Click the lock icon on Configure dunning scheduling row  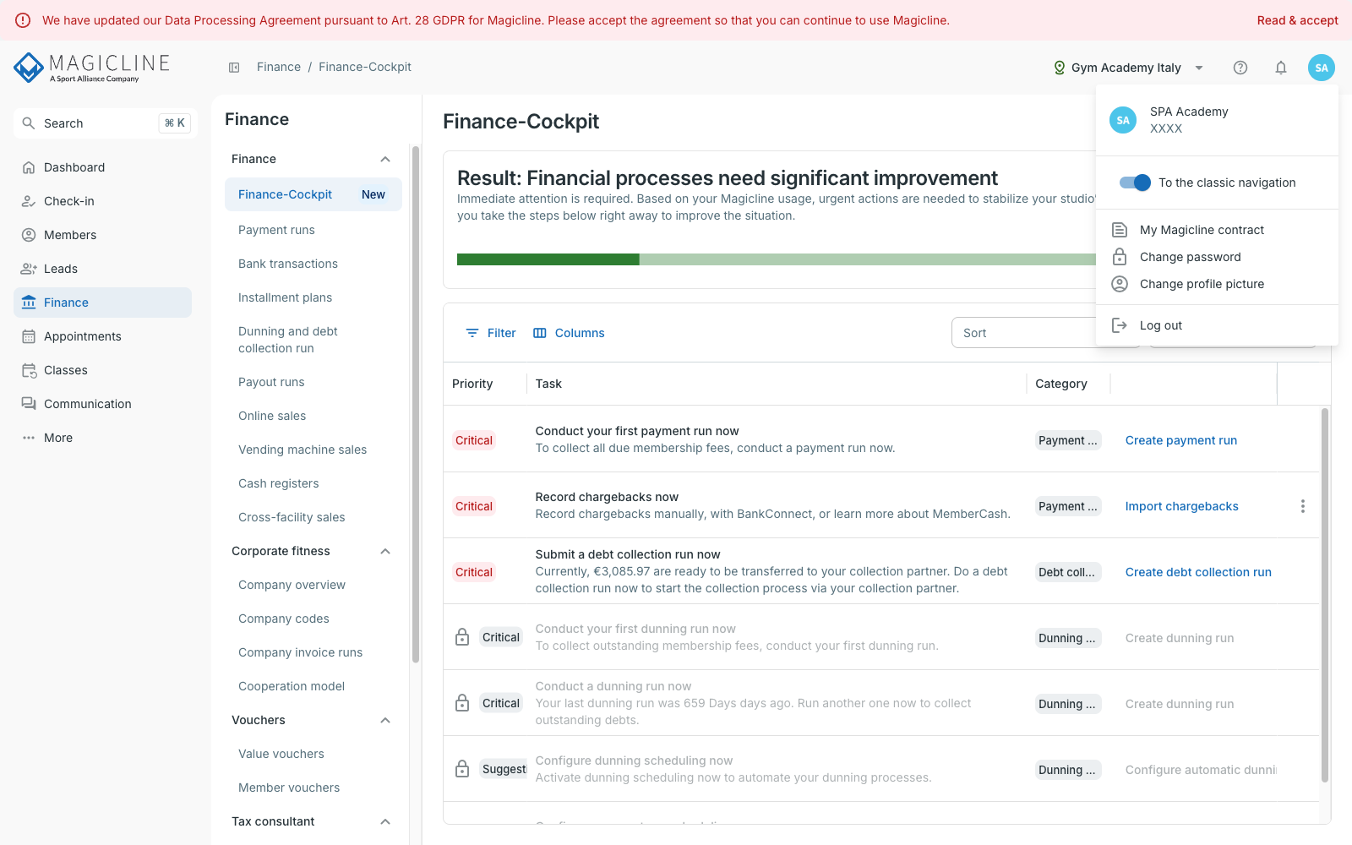point(462,769)
